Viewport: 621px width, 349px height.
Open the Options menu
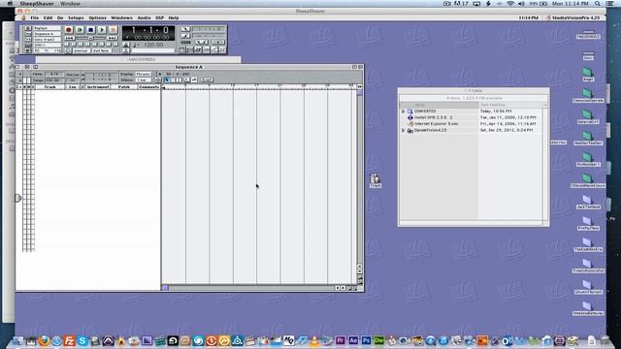click(x=97, y=17)
